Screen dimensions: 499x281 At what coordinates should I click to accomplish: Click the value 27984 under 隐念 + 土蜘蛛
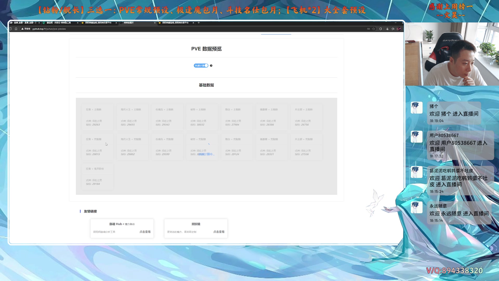pyautogui.click(x=235, y=125)
